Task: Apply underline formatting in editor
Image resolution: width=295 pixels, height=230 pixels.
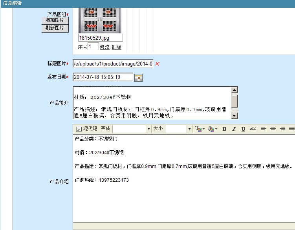Action: pyautogui.click(x=243, y=129)
